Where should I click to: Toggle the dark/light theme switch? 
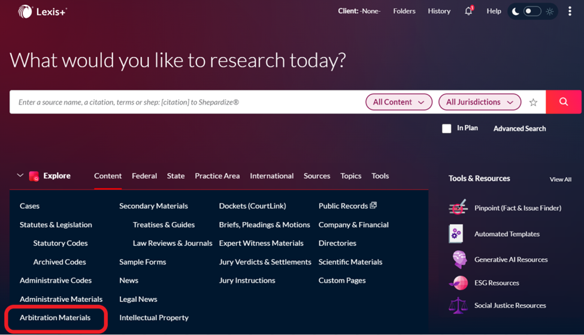click(532, 11)
